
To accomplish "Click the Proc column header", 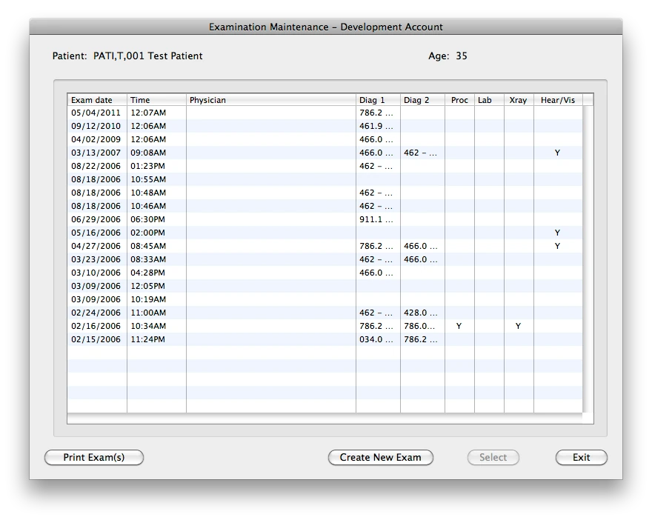I will click(x=459, y=99).
